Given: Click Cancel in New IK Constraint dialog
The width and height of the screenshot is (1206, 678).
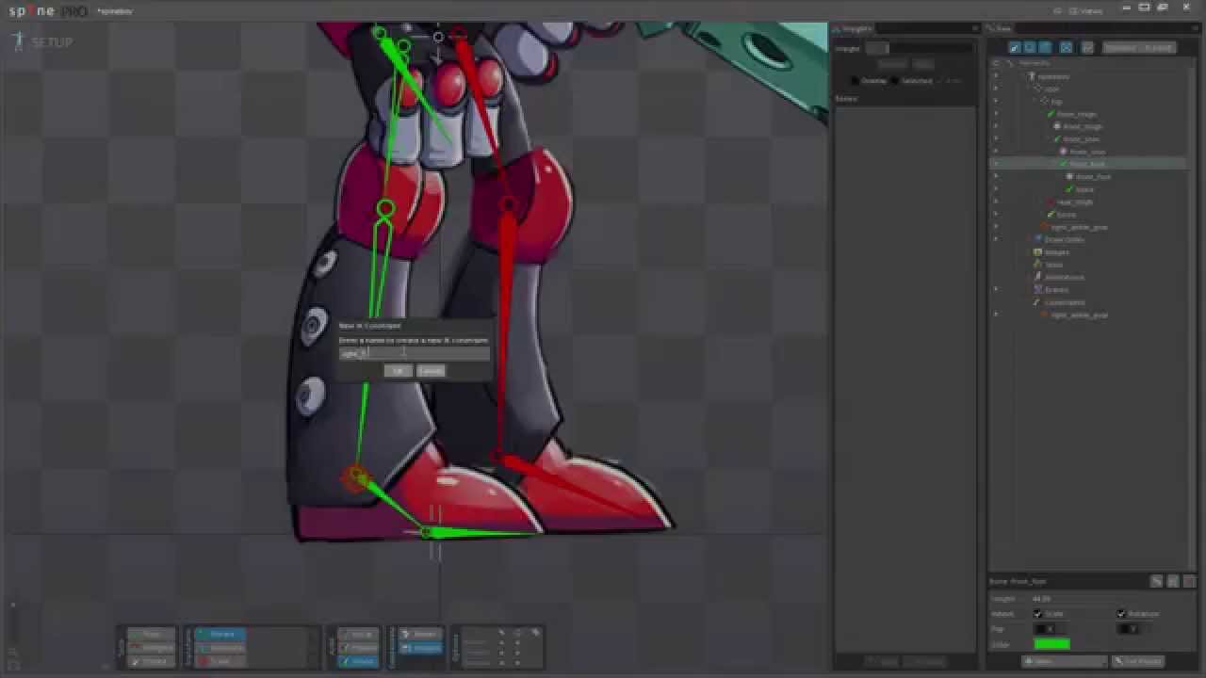Looking at the screenshot, I should pos(431,371).
